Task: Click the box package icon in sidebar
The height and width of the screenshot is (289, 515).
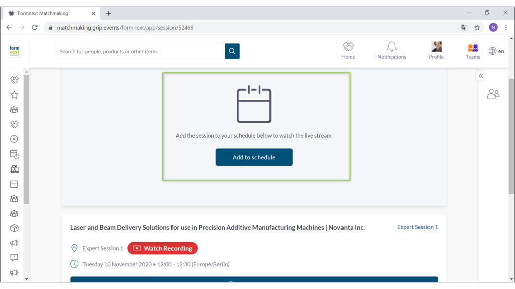Action: pos(14,228)
